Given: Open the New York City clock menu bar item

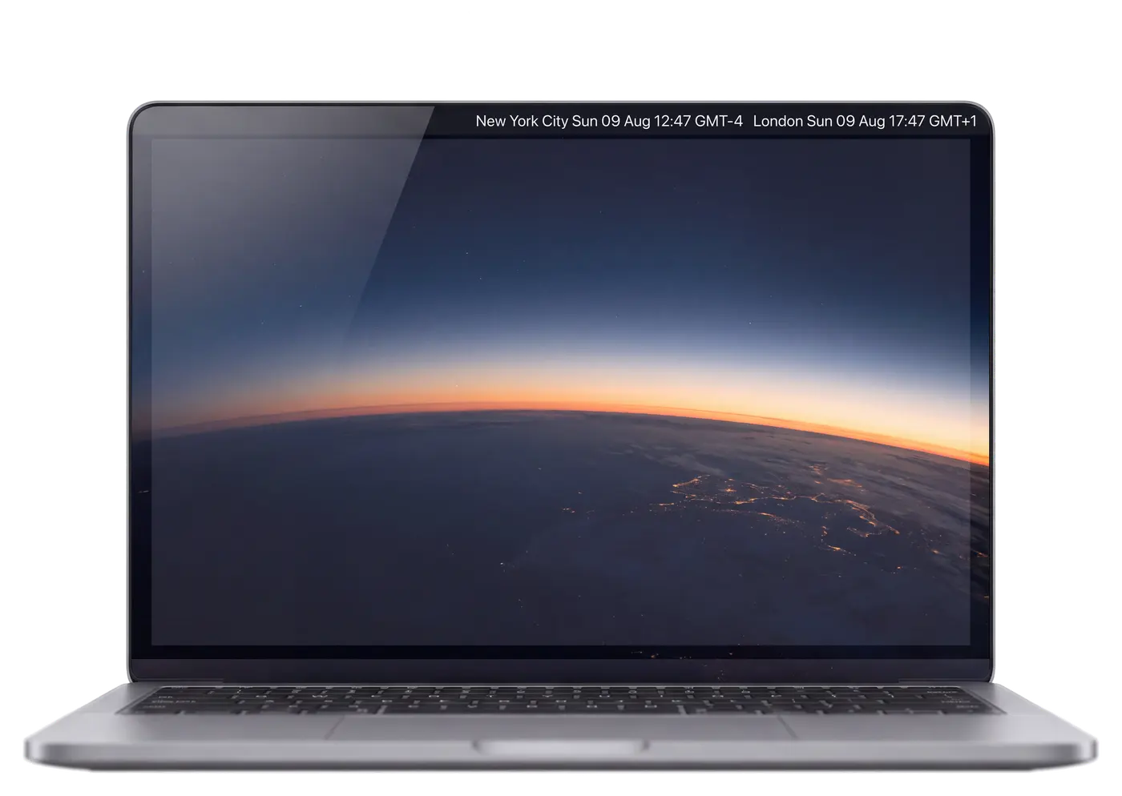Looking at the screenshot, I should click(609, 122).
